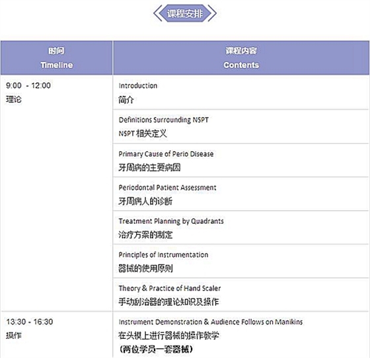The height and width of the screenshot is (358, 370).
Task: Click the 简介 text in first row
Action: [x=126, y=100]
